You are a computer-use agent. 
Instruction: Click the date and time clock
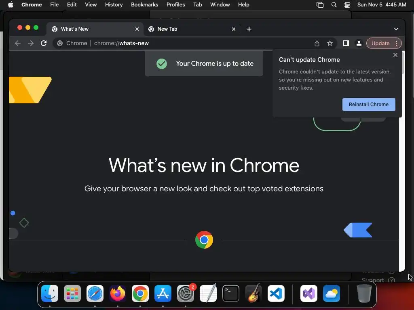382,5
